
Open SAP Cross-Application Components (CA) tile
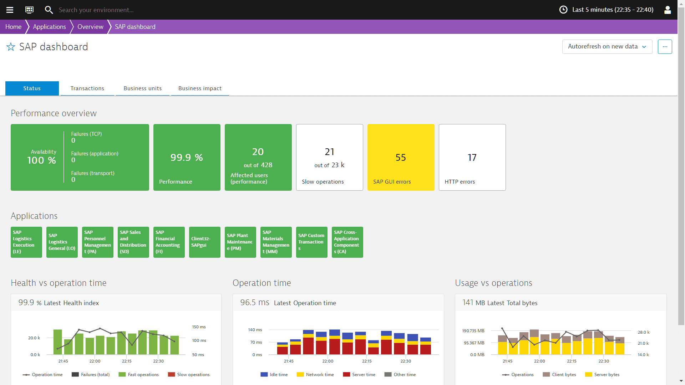(x=347, y=242)
